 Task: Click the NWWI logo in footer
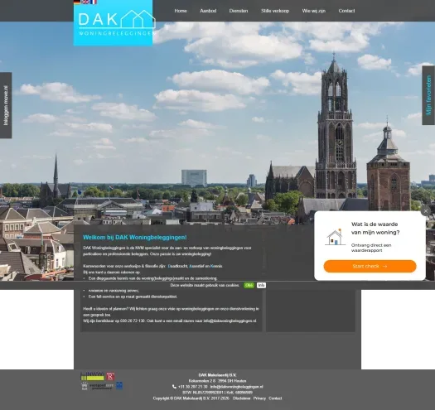click(x=92, y=376)
